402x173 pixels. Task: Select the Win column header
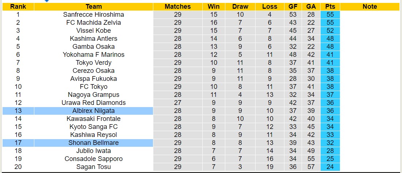214,7
